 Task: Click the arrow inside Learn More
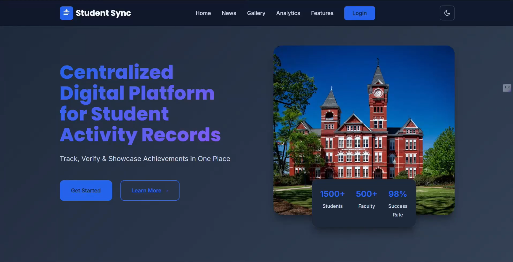pos(166,191)
